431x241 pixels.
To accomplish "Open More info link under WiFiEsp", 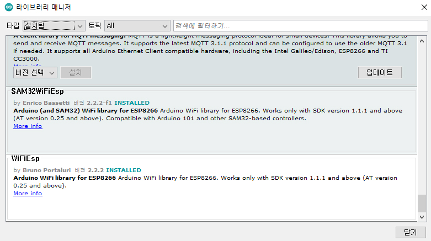I will [28, 194].
